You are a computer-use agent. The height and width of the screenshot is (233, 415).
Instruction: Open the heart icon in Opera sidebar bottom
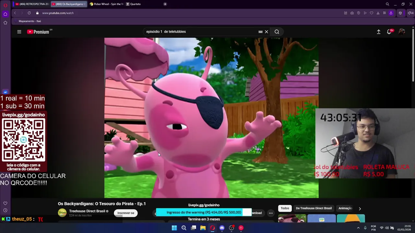click(5, 203)
